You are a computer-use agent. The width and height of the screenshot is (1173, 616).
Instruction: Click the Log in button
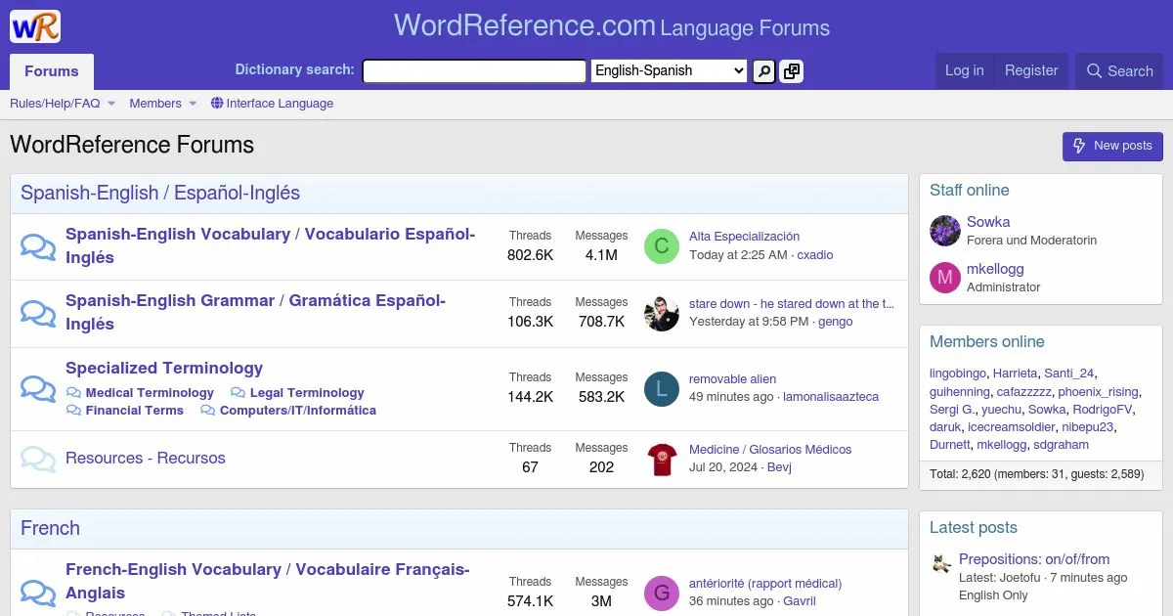(964, 70)
